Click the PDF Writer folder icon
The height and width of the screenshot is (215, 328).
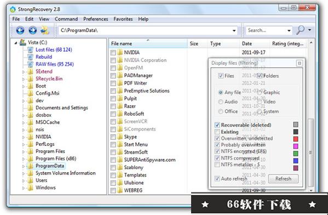pos(120,83)
